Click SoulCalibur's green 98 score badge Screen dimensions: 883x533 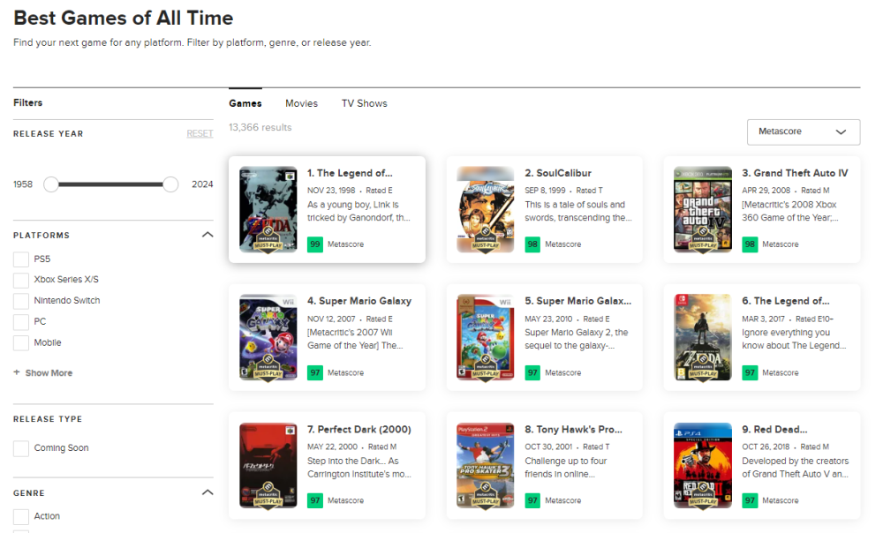pyautogui.click(x=532, y=244)
